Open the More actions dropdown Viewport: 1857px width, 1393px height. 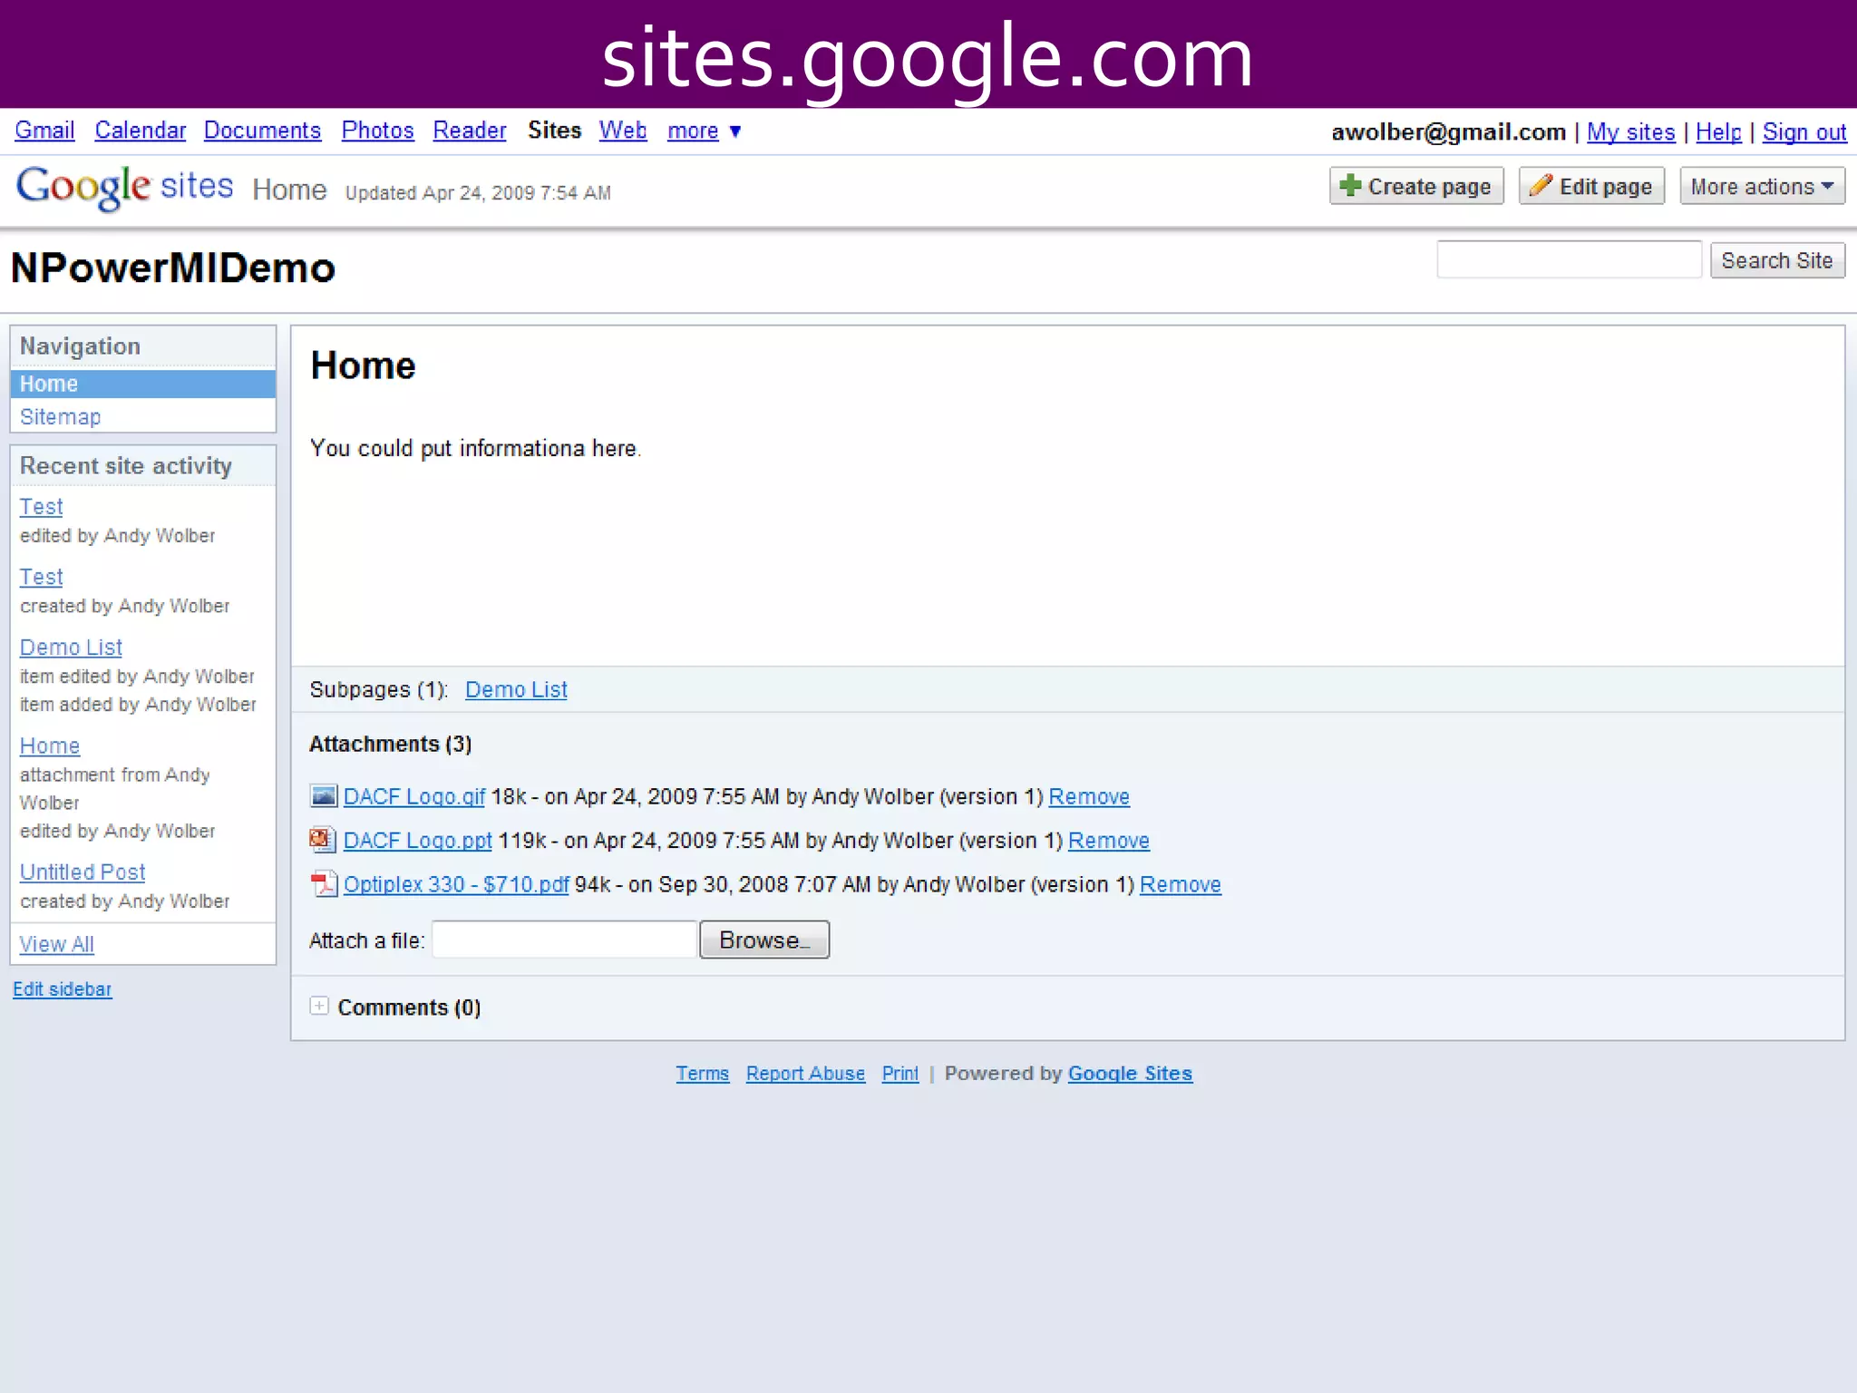coord(1761,187)
